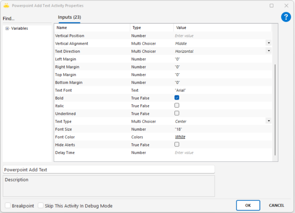The image size is (295, 213).
Task: Close the Activity Properties dialog
Action: coord(286,5)
